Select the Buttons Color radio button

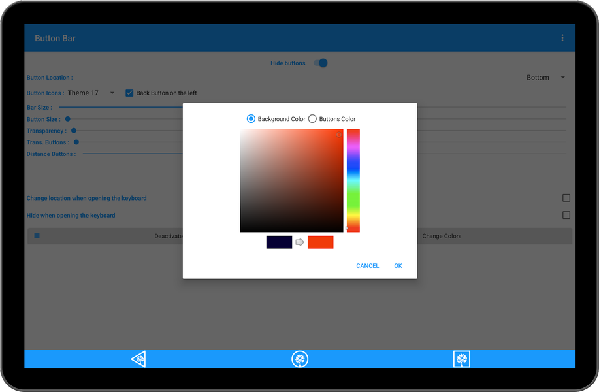[x=312, y=119]
